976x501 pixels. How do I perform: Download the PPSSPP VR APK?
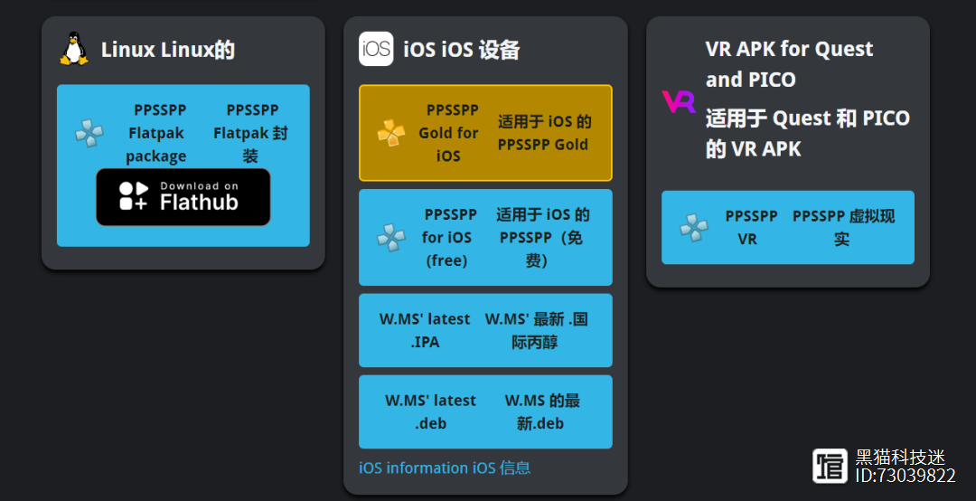(x=788, y=228)
